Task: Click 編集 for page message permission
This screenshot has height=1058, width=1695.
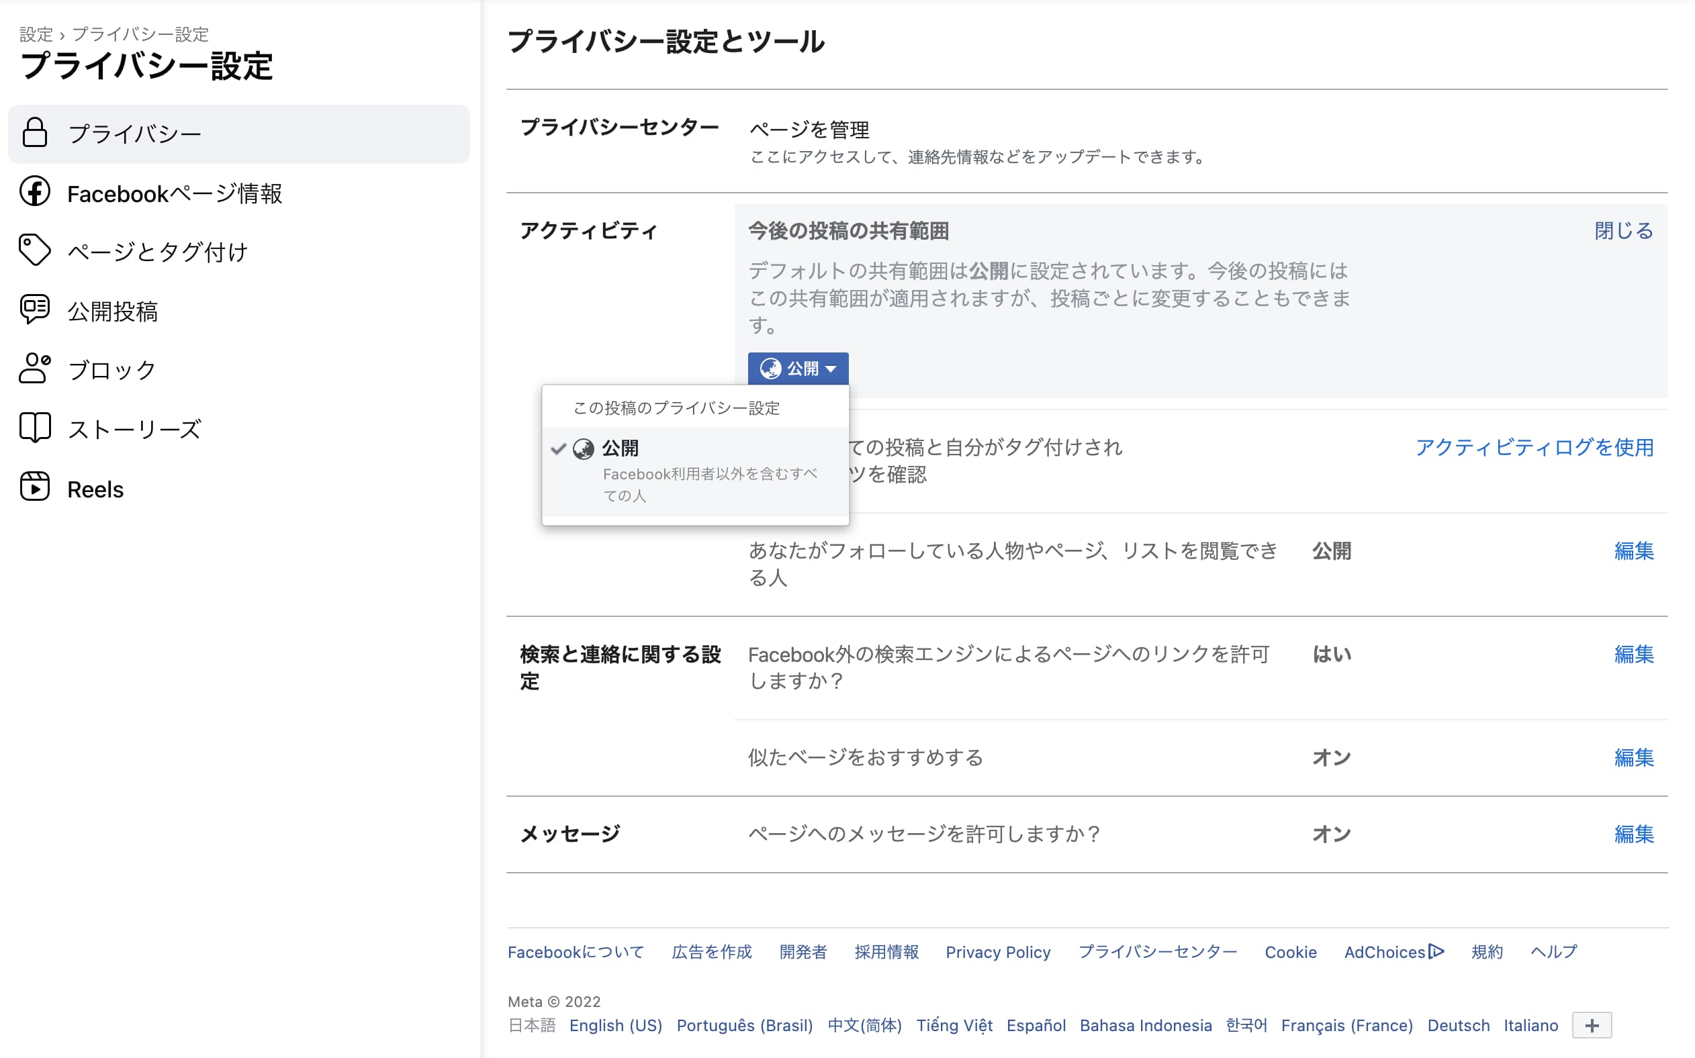Action: coord(1633,833)
